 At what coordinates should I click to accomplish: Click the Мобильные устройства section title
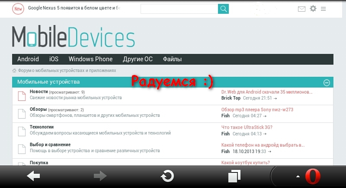pyautogui.click(x=48, y=82)
